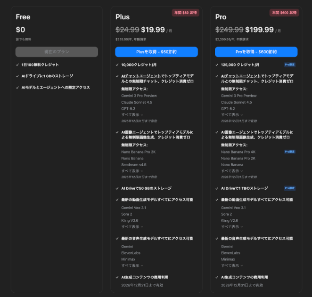Open AI画像エージェント link in Plus plan

(138, 132)
